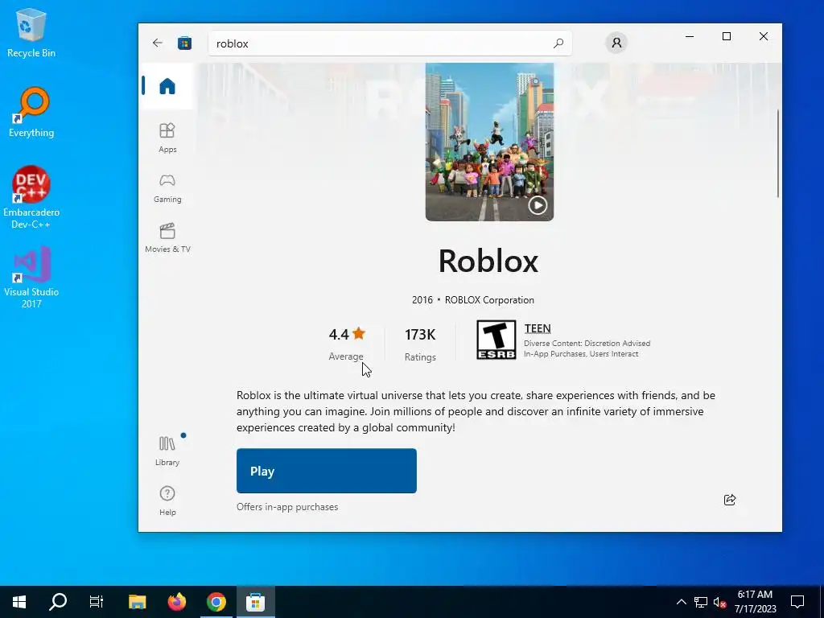
Task: Click the Roblox cover art thumbnail
Action: tap(489, 142)
